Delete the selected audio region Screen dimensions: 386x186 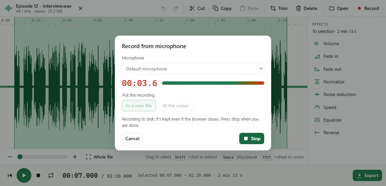(306, 8)
